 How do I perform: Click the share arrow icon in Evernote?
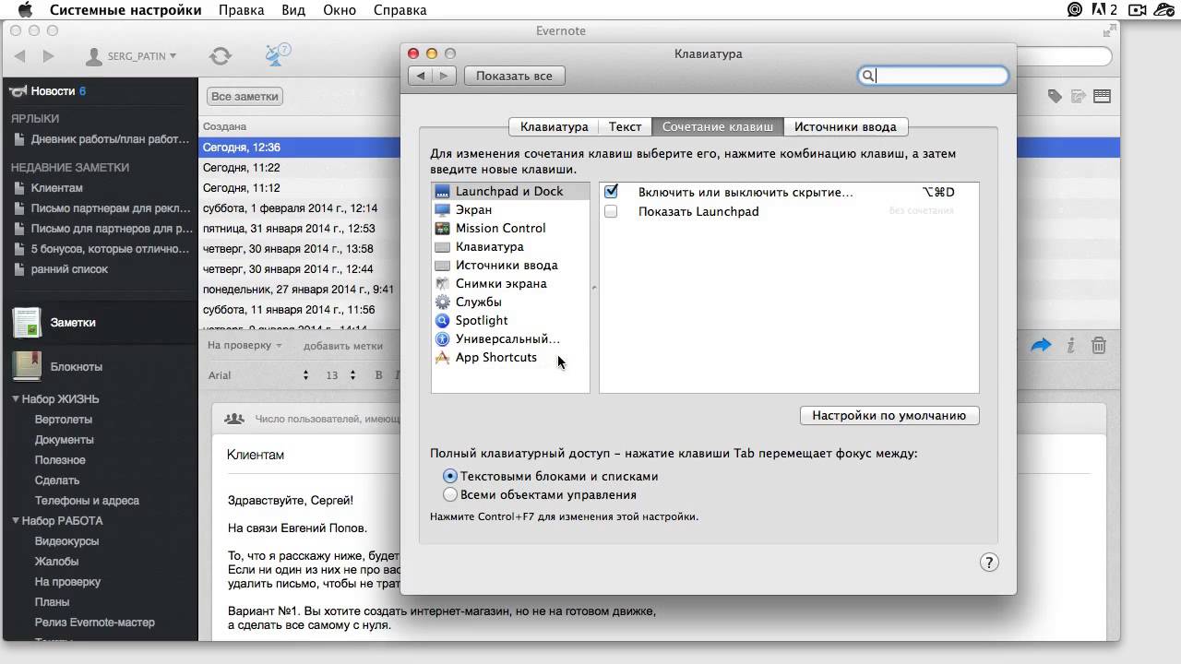click(1041, 346)
